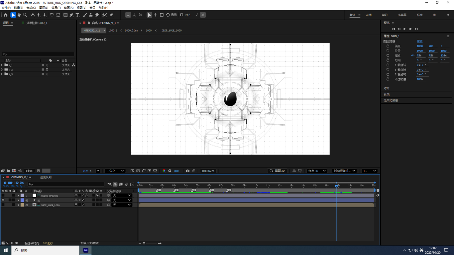Click the COLOR_OPTIONS layer label color swatch
The width and height of the screenshot is (454, 255).
click(x=22, y=196)
